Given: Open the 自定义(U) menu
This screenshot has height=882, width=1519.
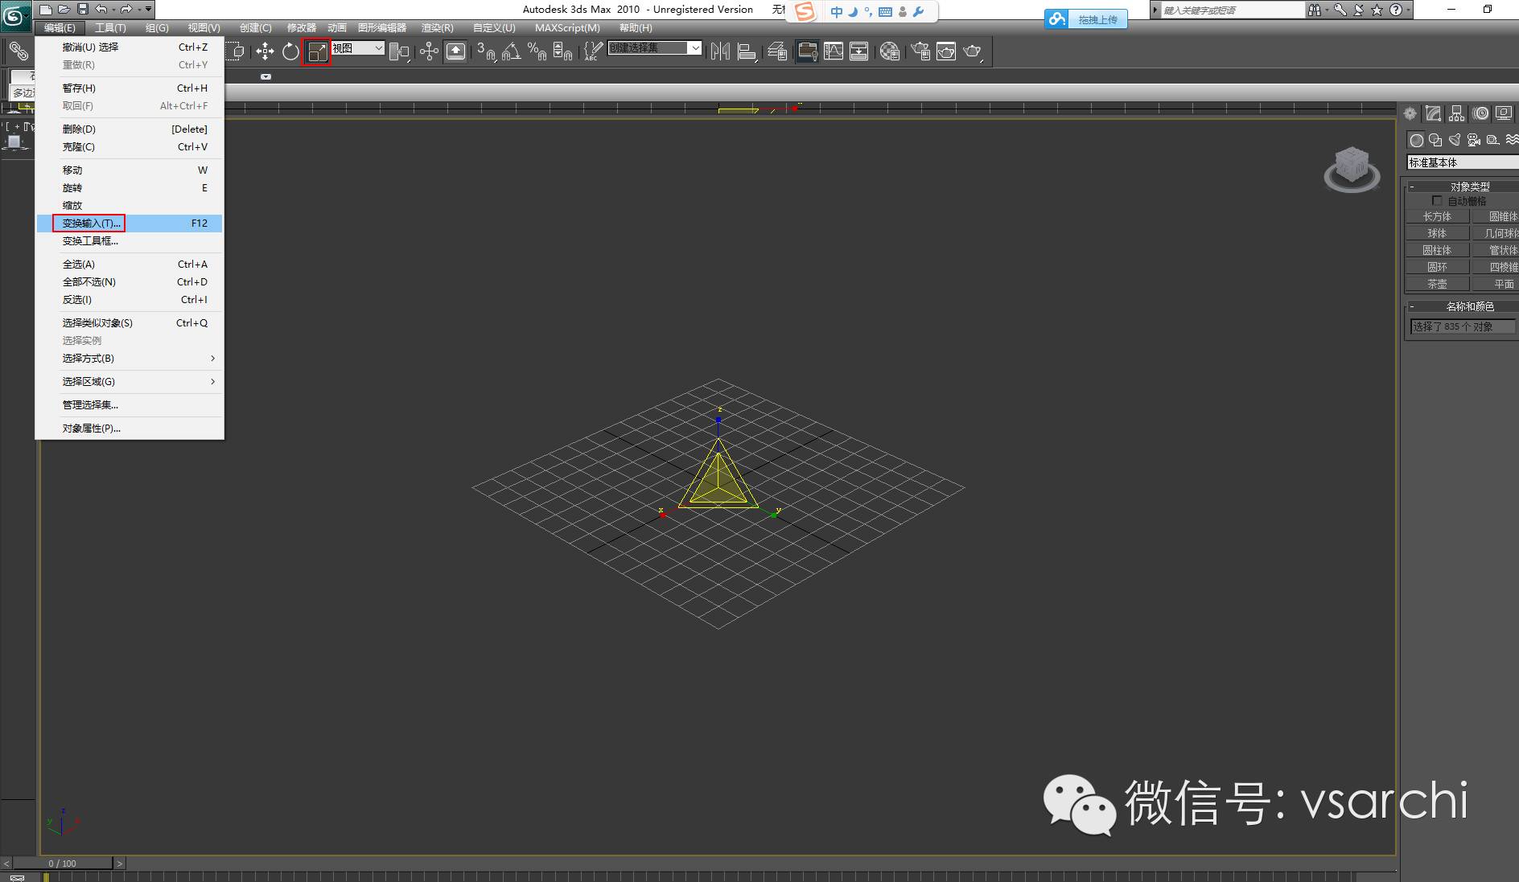Looking at the screenshot, I should tap(494, 27).
